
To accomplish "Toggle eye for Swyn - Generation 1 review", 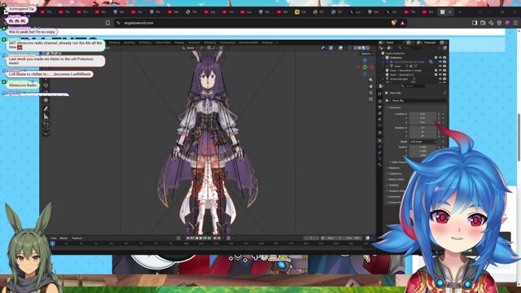I will [x=440, y=71].
